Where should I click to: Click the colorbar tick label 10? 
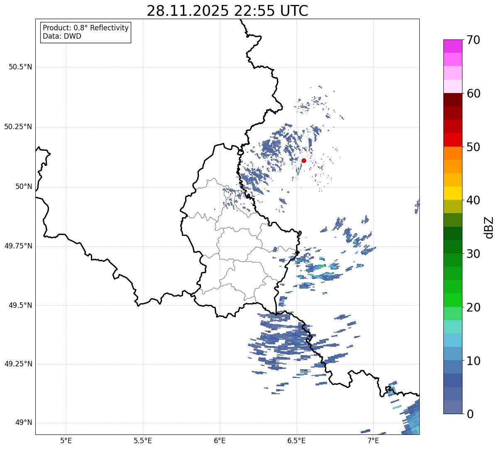click(473, 361)
